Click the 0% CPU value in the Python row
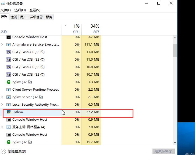 (77, 112)
